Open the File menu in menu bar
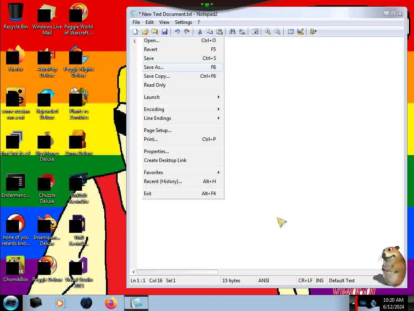Screen dimensions: 414x311 point(136,22)
